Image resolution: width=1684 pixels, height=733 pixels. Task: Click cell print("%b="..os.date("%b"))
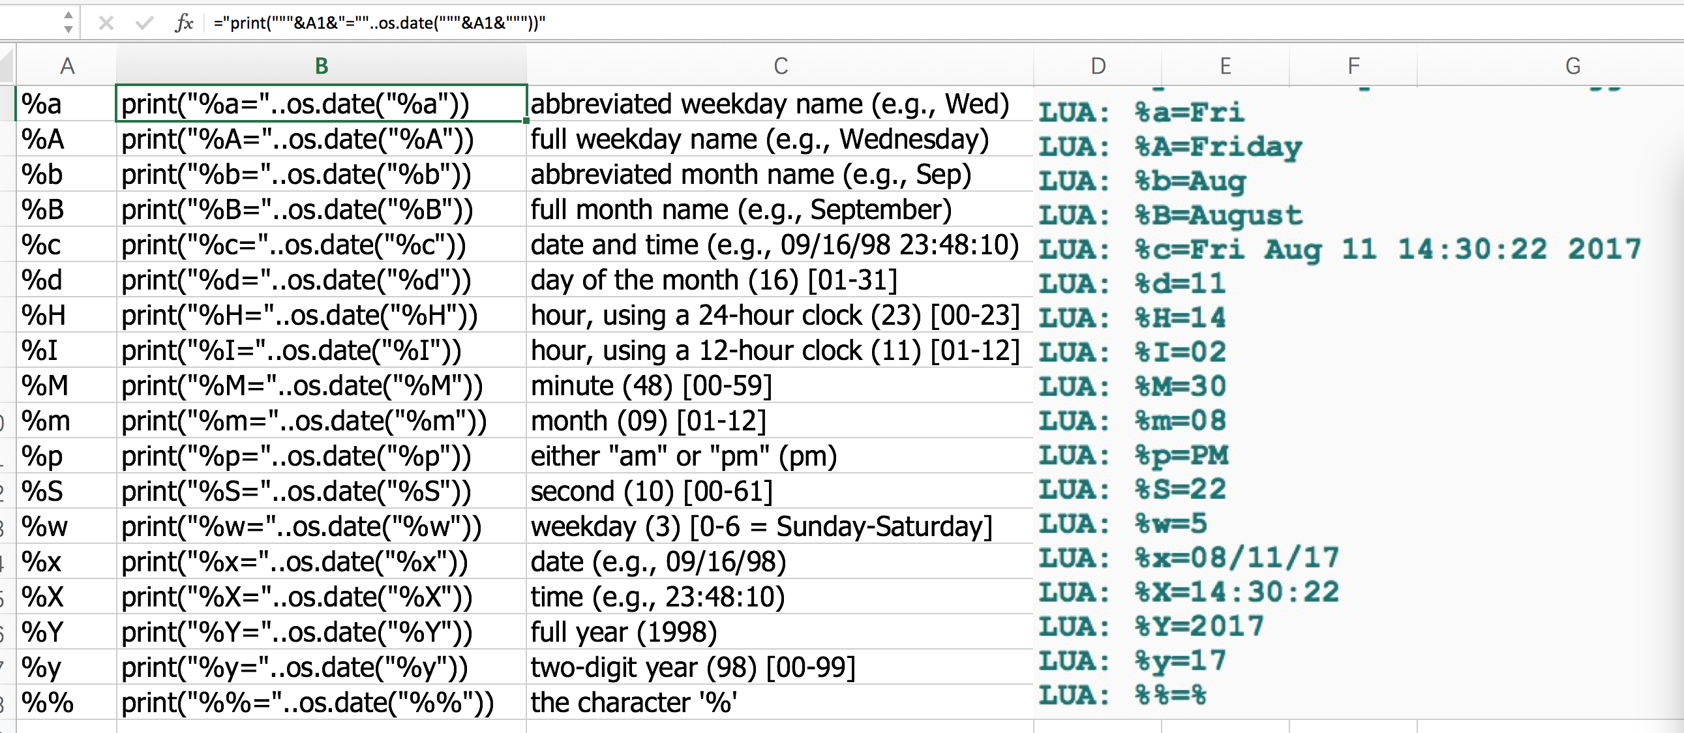[321, 174]
